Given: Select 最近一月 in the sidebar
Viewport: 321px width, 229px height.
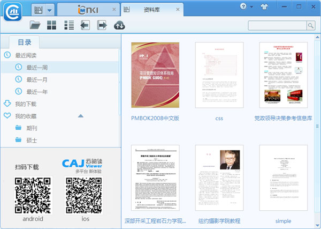Looking at the screenshot, I should 37,79.
